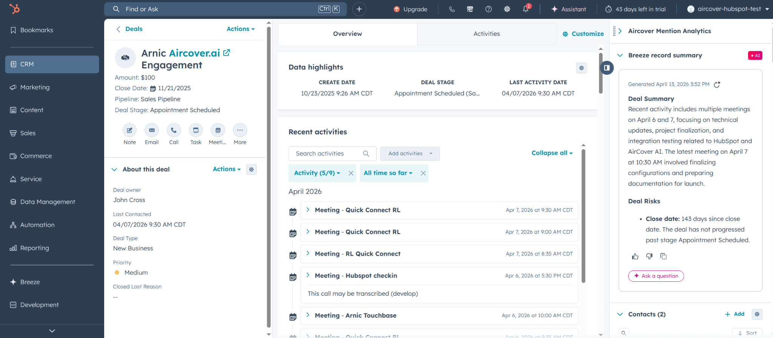The image size is (773, 338).
Task: Open the settings gear in top bar
Action: 507,9
